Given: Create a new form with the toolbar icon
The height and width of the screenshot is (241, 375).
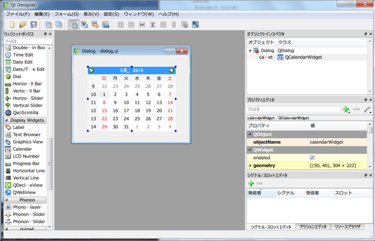Looking at the screenshot, I should (x=12, y=24).
